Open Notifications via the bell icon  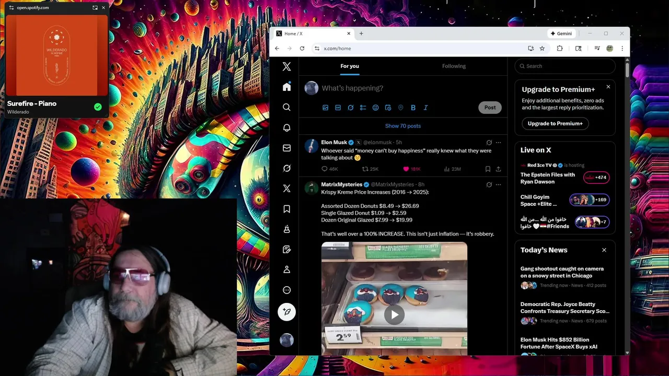(286, 127)
